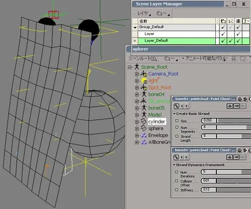Open the ビュー menu in Explorer
This screenshot has width=251, height=209.
tap(171, 59)
